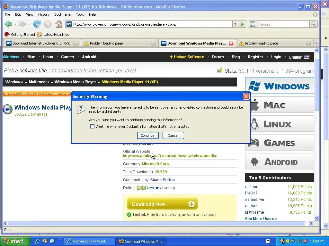Screen dimensions: 329x246
Task: Click Internet Explorer quick launch icon
Action: point(38,241)
